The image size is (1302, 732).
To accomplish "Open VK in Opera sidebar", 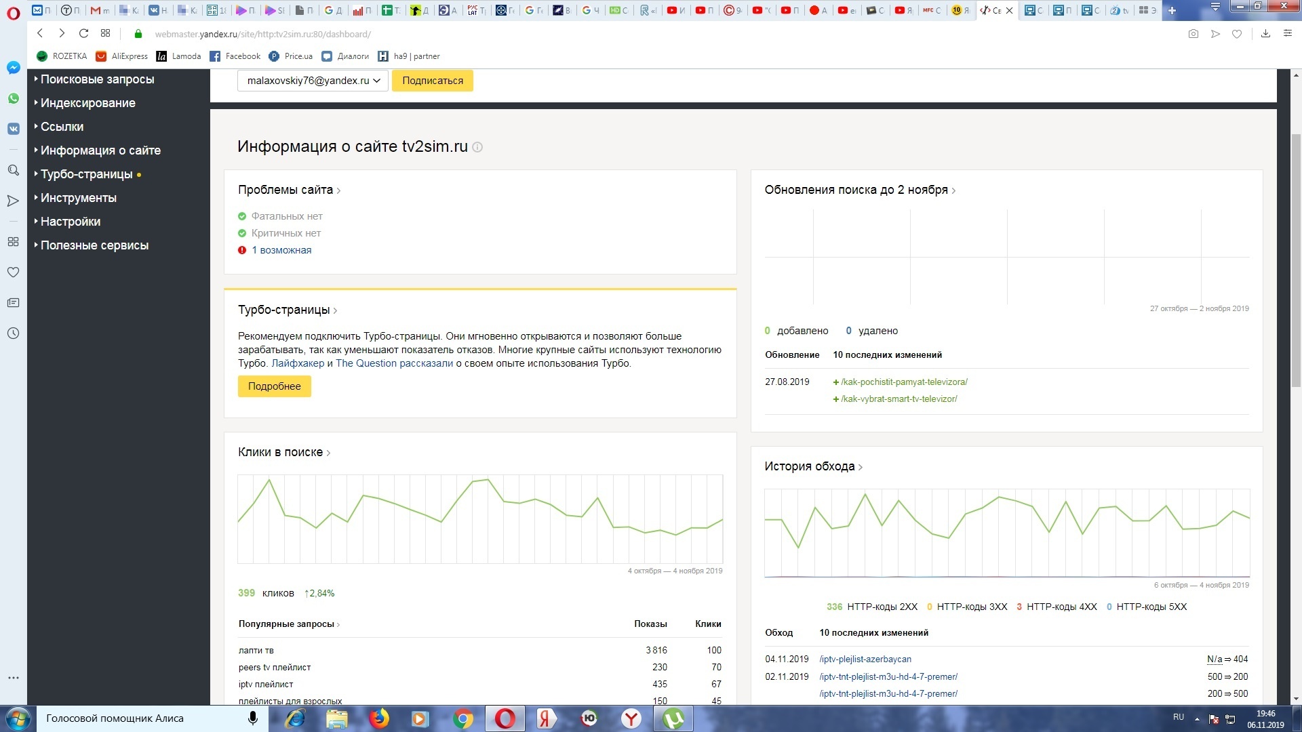I will [x=13, y=129].
